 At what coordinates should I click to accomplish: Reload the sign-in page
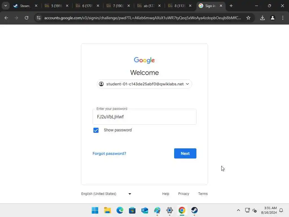click(x=27, y=18)
